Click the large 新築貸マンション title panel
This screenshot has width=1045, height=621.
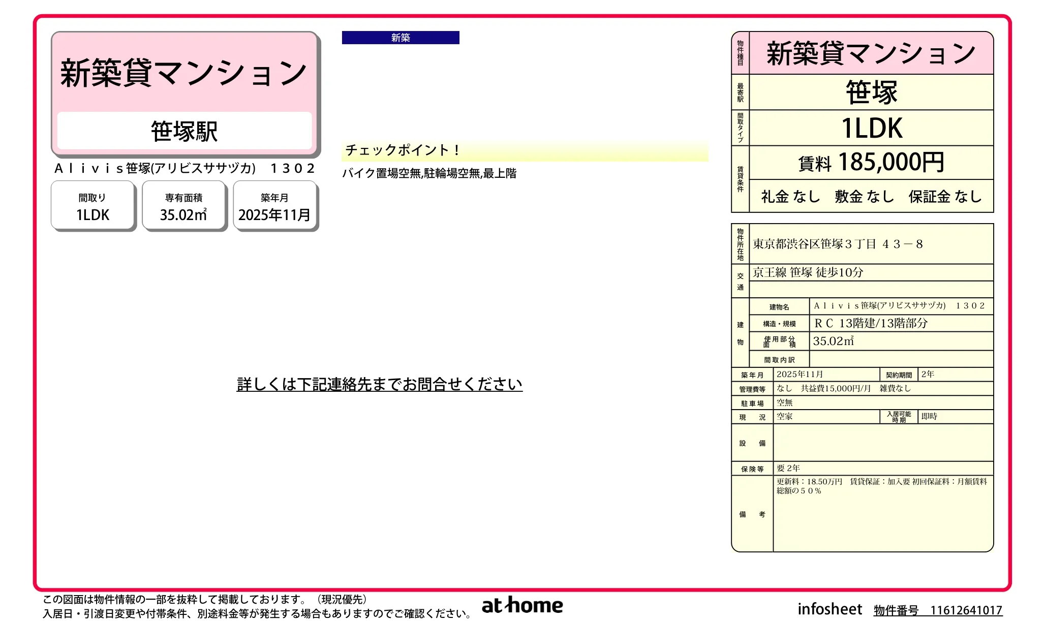coord(183,73)
